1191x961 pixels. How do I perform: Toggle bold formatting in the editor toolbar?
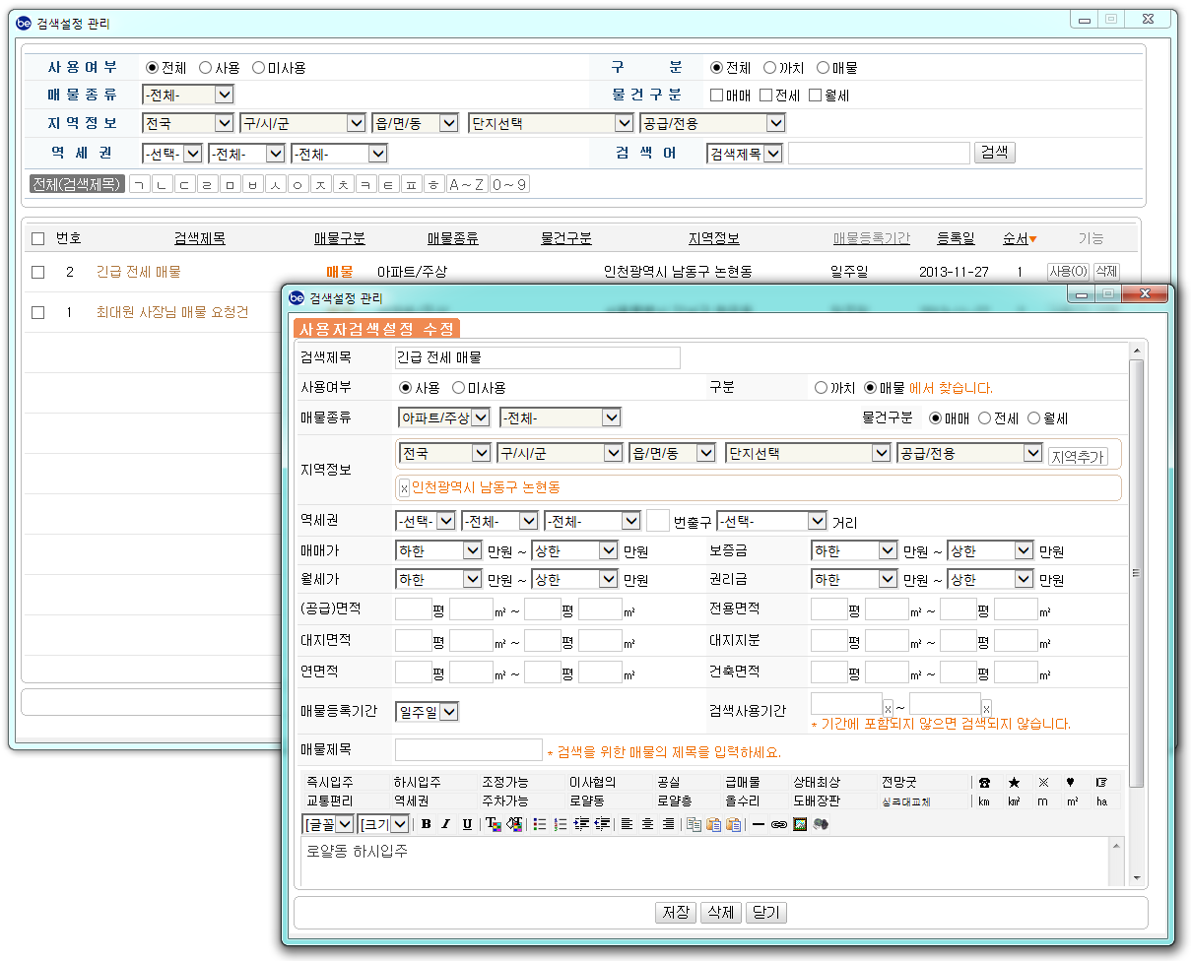coord(427,824)
